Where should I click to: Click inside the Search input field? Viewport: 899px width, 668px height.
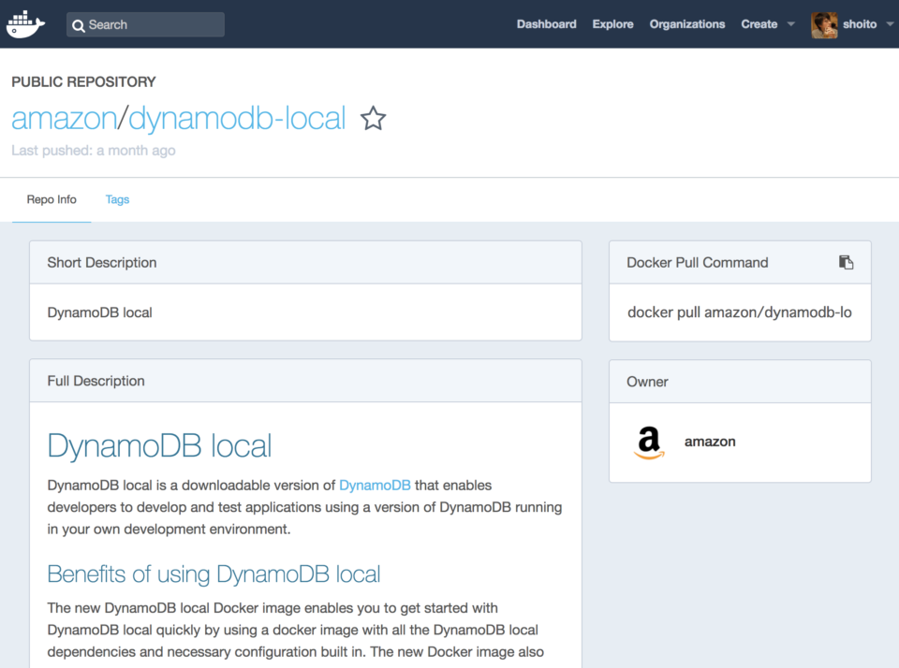click(150, 24)
